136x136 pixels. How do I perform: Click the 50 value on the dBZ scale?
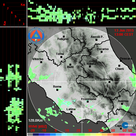pos(113,131)
